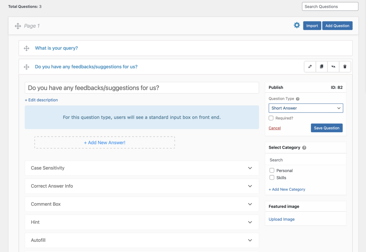Click the Save Question button

click(x=326, y=128)
